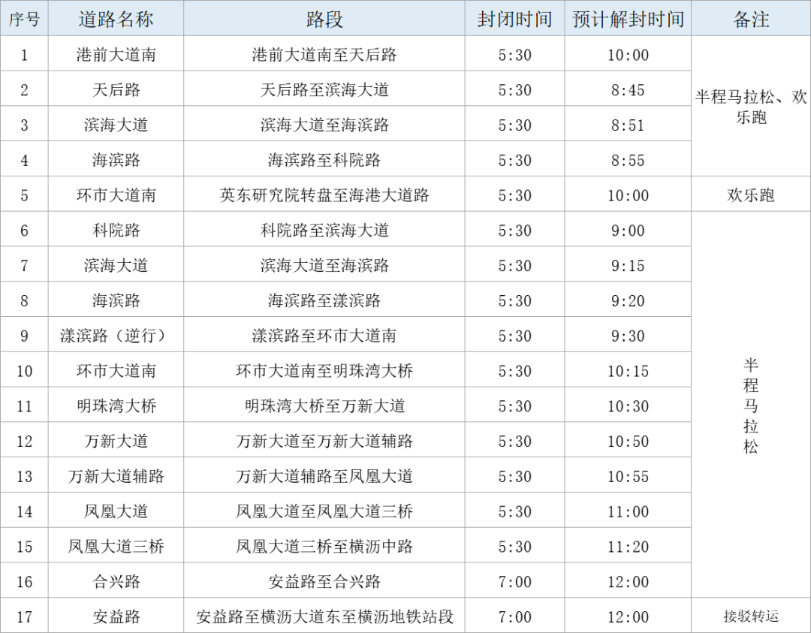Click the 序号 column header
Viewport: 811px width, 633px height.
click(24, 20)
